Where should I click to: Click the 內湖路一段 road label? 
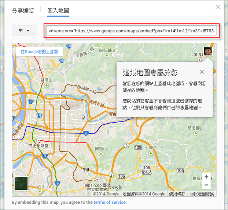pyautogui.click(x=87, y=89)
